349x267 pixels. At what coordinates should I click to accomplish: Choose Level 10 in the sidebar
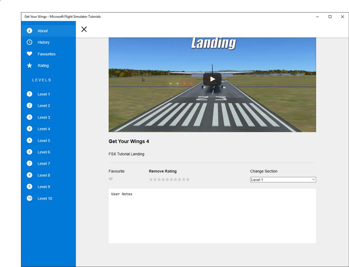[x=48, y=198]
